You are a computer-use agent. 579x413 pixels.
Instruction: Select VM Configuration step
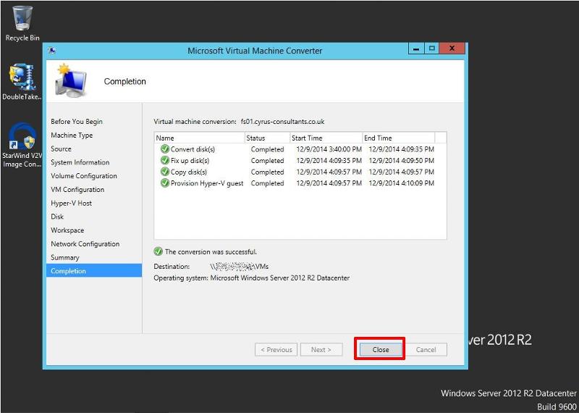pos(77,190)
